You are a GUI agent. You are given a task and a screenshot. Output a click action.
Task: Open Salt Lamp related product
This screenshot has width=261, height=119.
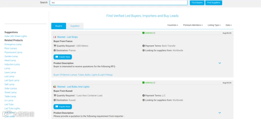click(10, 84)
